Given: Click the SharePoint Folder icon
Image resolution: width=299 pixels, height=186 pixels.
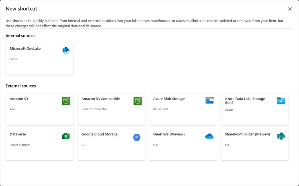Looking at the screenshot, I should tap(281, 136).
